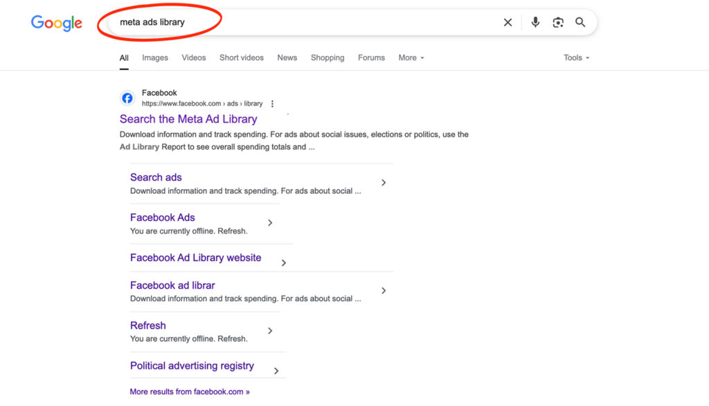
Task: Click into the meta ads library search field
Action: click(307, 22)
